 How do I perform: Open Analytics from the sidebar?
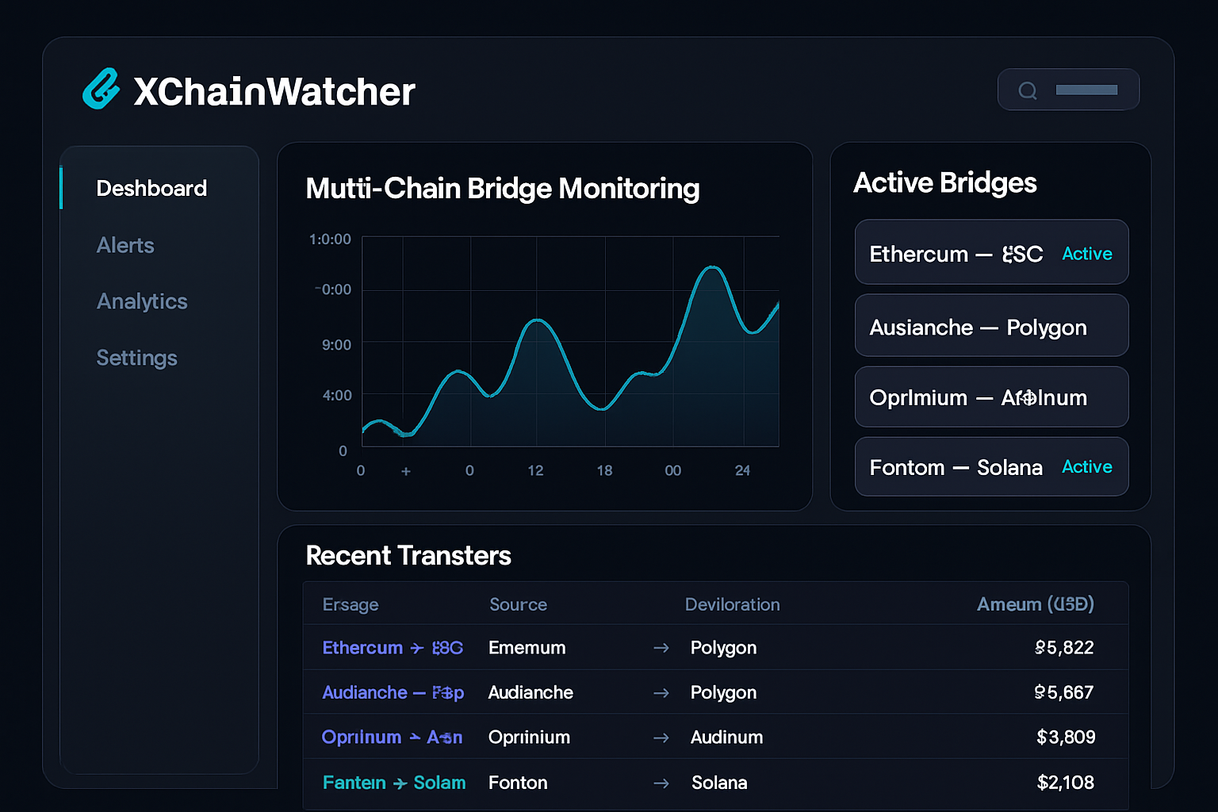click(142, 302)
